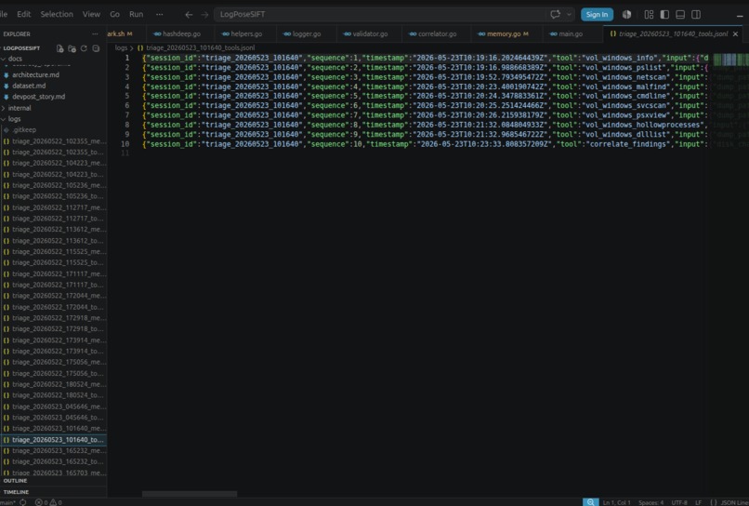Image resolution: width=749 pixels, height=506 pixels.
Task: Open the errors and warnings status indicator
Action: pyautogui.click(x=48, y=502)
